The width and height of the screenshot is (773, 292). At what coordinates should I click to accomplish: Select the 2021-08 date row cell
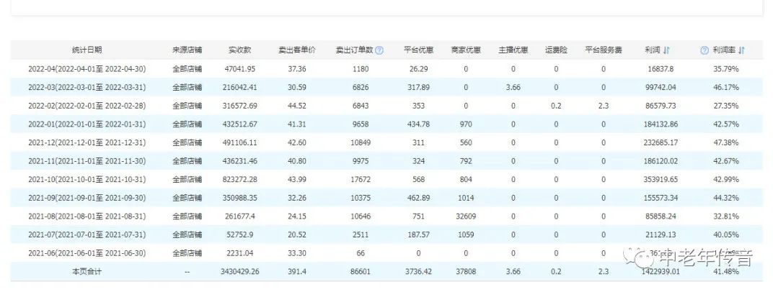tap(87, 216)
